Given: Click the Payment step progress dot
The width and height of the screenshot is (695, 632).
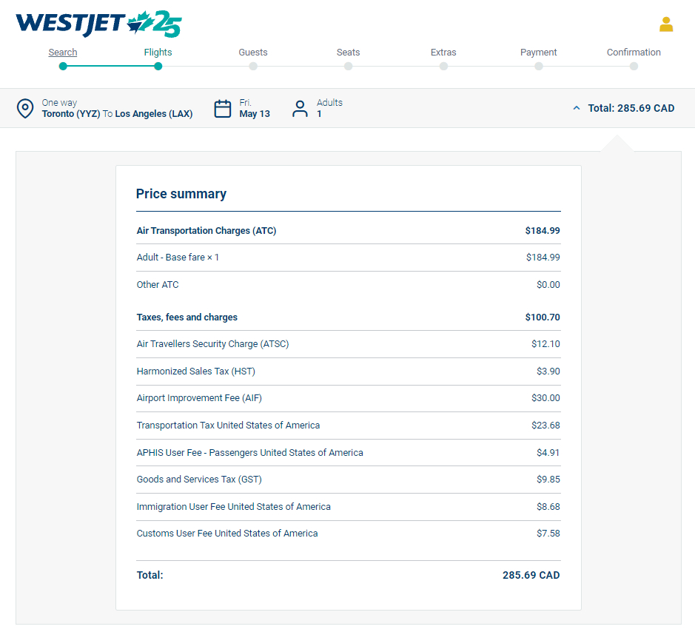Looking at the screenshot, I should tap(538, 67).
